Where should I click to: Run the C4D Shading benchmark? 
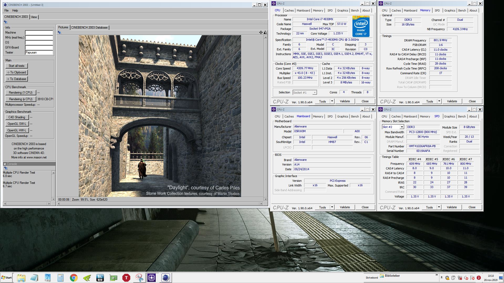(x=17, y=117)
